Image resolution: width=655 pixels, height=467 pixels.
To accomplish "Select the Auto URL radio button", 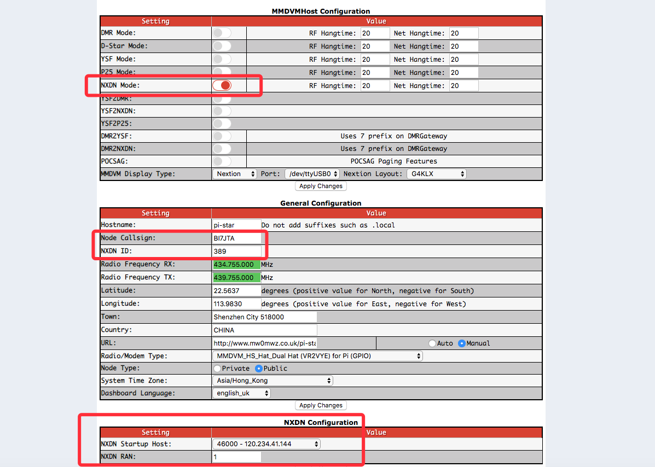I will coord(432,343).
